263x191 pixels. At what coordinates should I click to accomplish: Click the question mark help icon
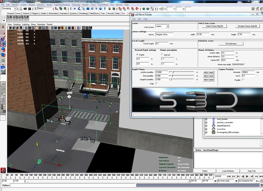[105, 9]
